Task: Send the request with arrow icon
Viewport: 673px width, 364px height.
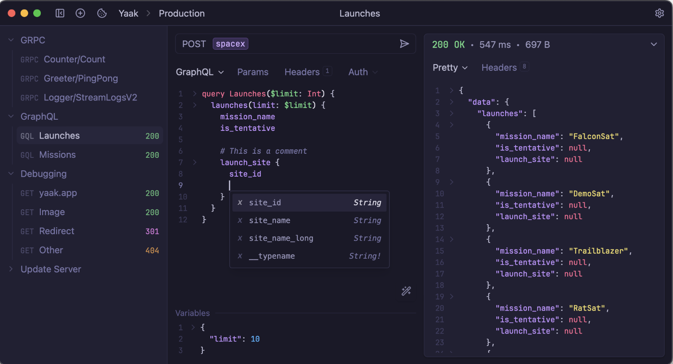Action: pos(404,43)
